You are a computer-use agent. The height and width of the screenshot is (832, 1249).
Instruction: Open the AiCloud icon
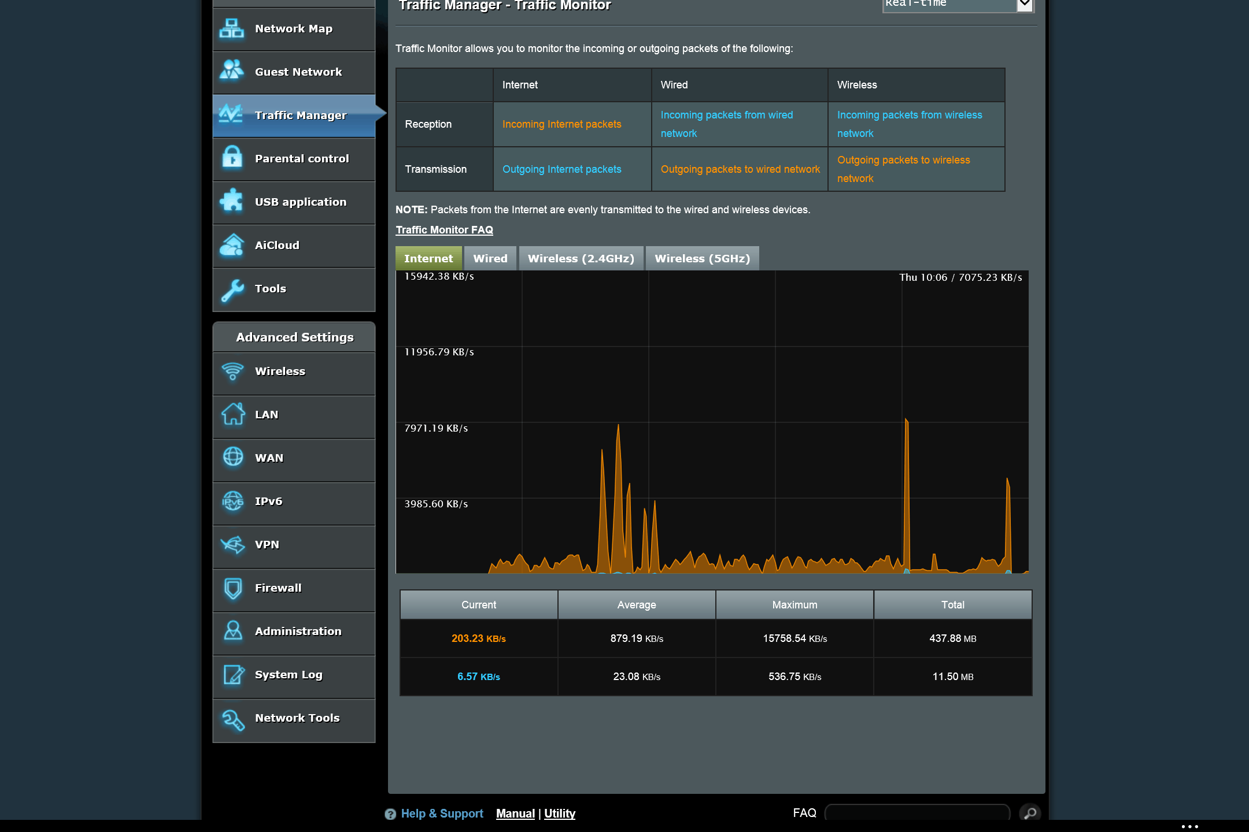(232, 245)
